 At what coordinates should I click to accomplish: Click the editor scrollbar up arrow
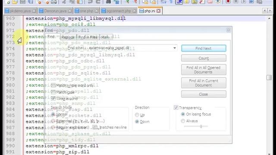(269, 18)
